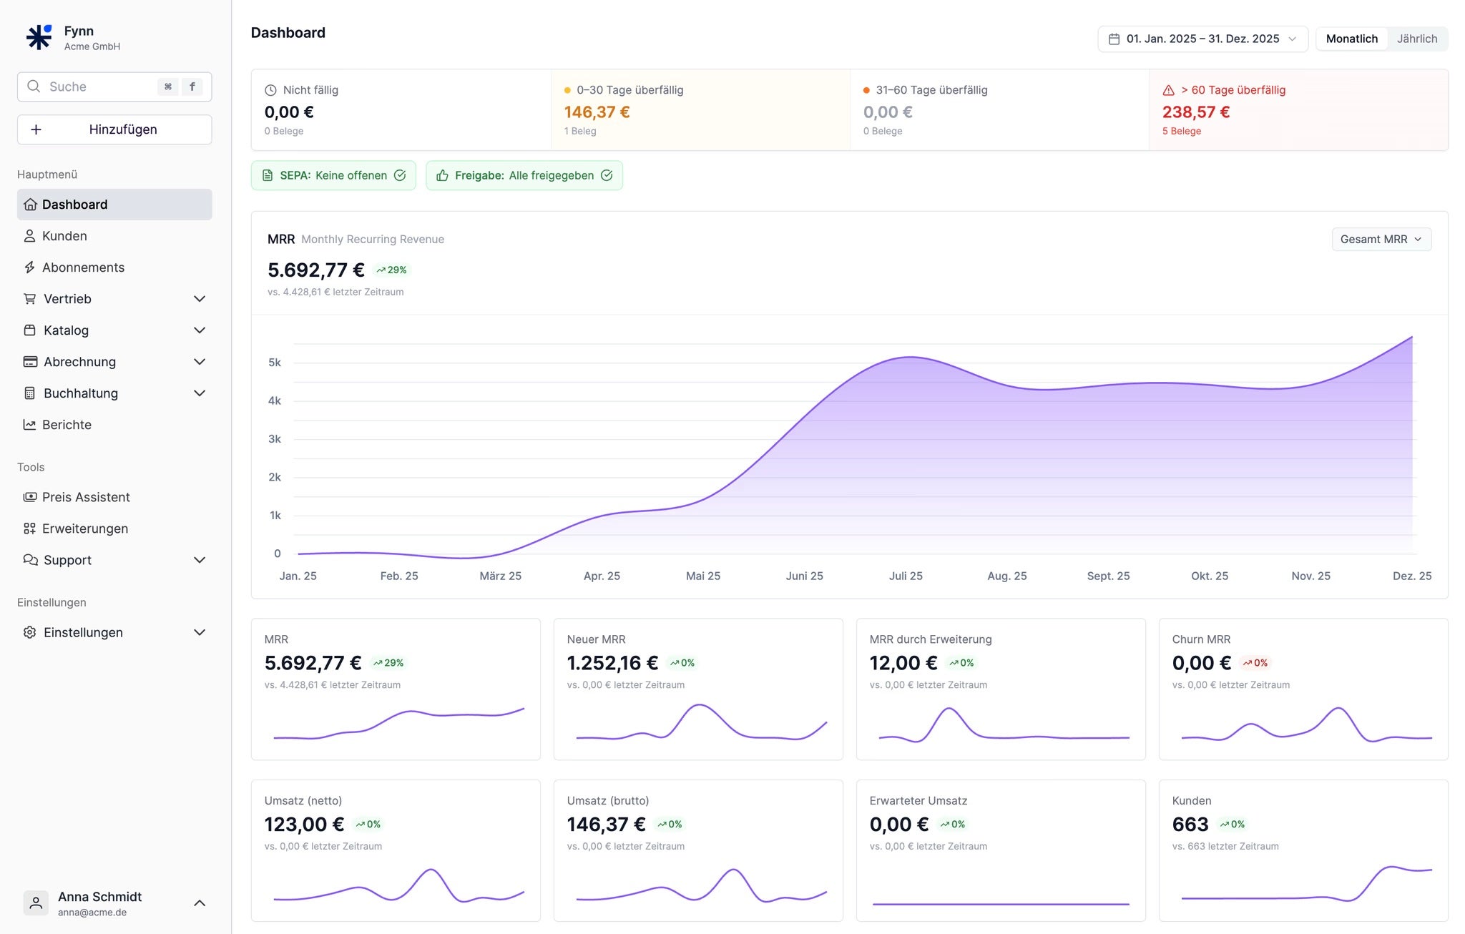Open the Abrechnung menu item
1465x934 pixels.
tap(79, 362)
